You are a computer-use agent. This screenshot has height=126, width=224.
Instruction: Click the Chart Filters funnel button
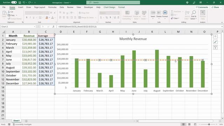215,47
